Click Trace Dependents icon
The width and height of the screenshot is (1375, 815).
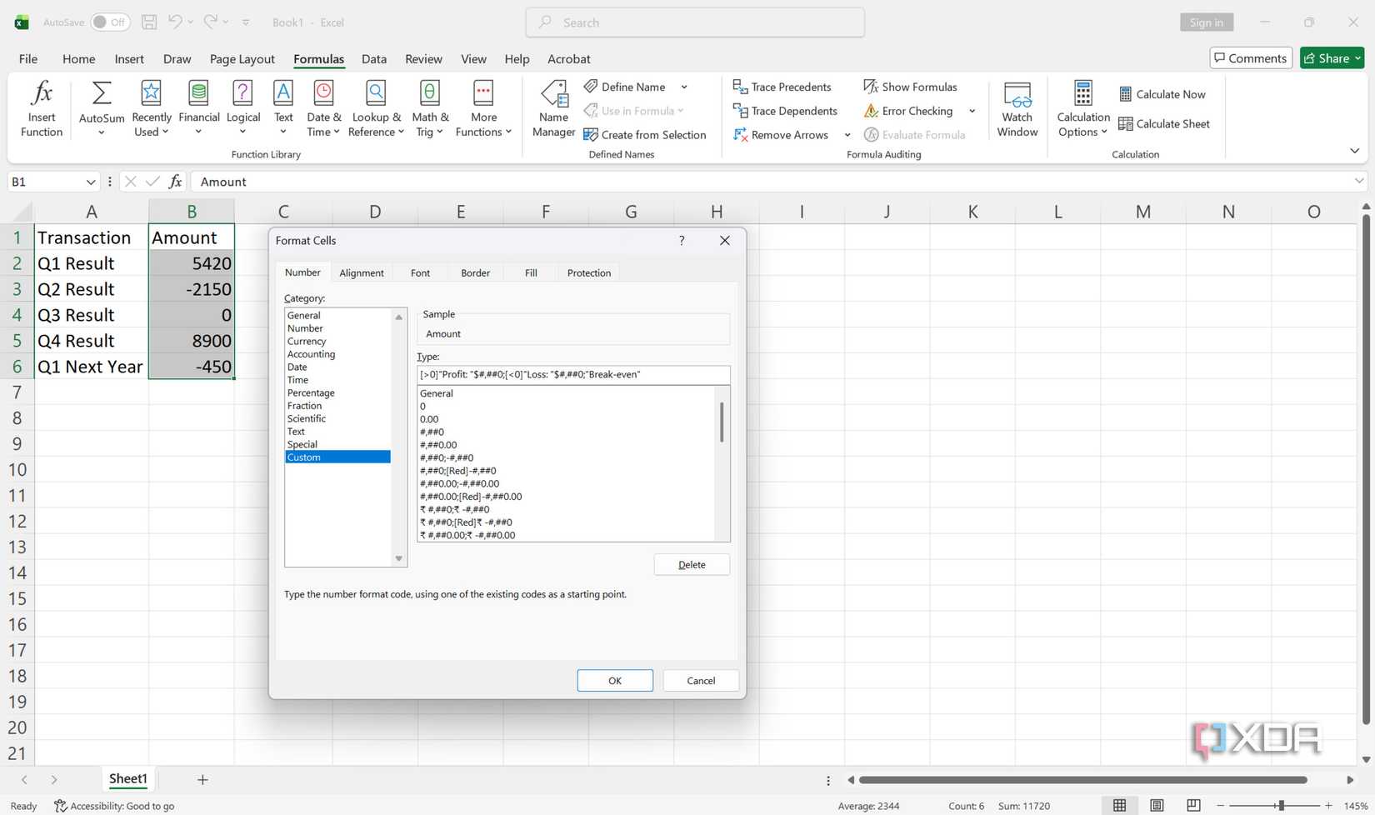click(x=784, y=110)
